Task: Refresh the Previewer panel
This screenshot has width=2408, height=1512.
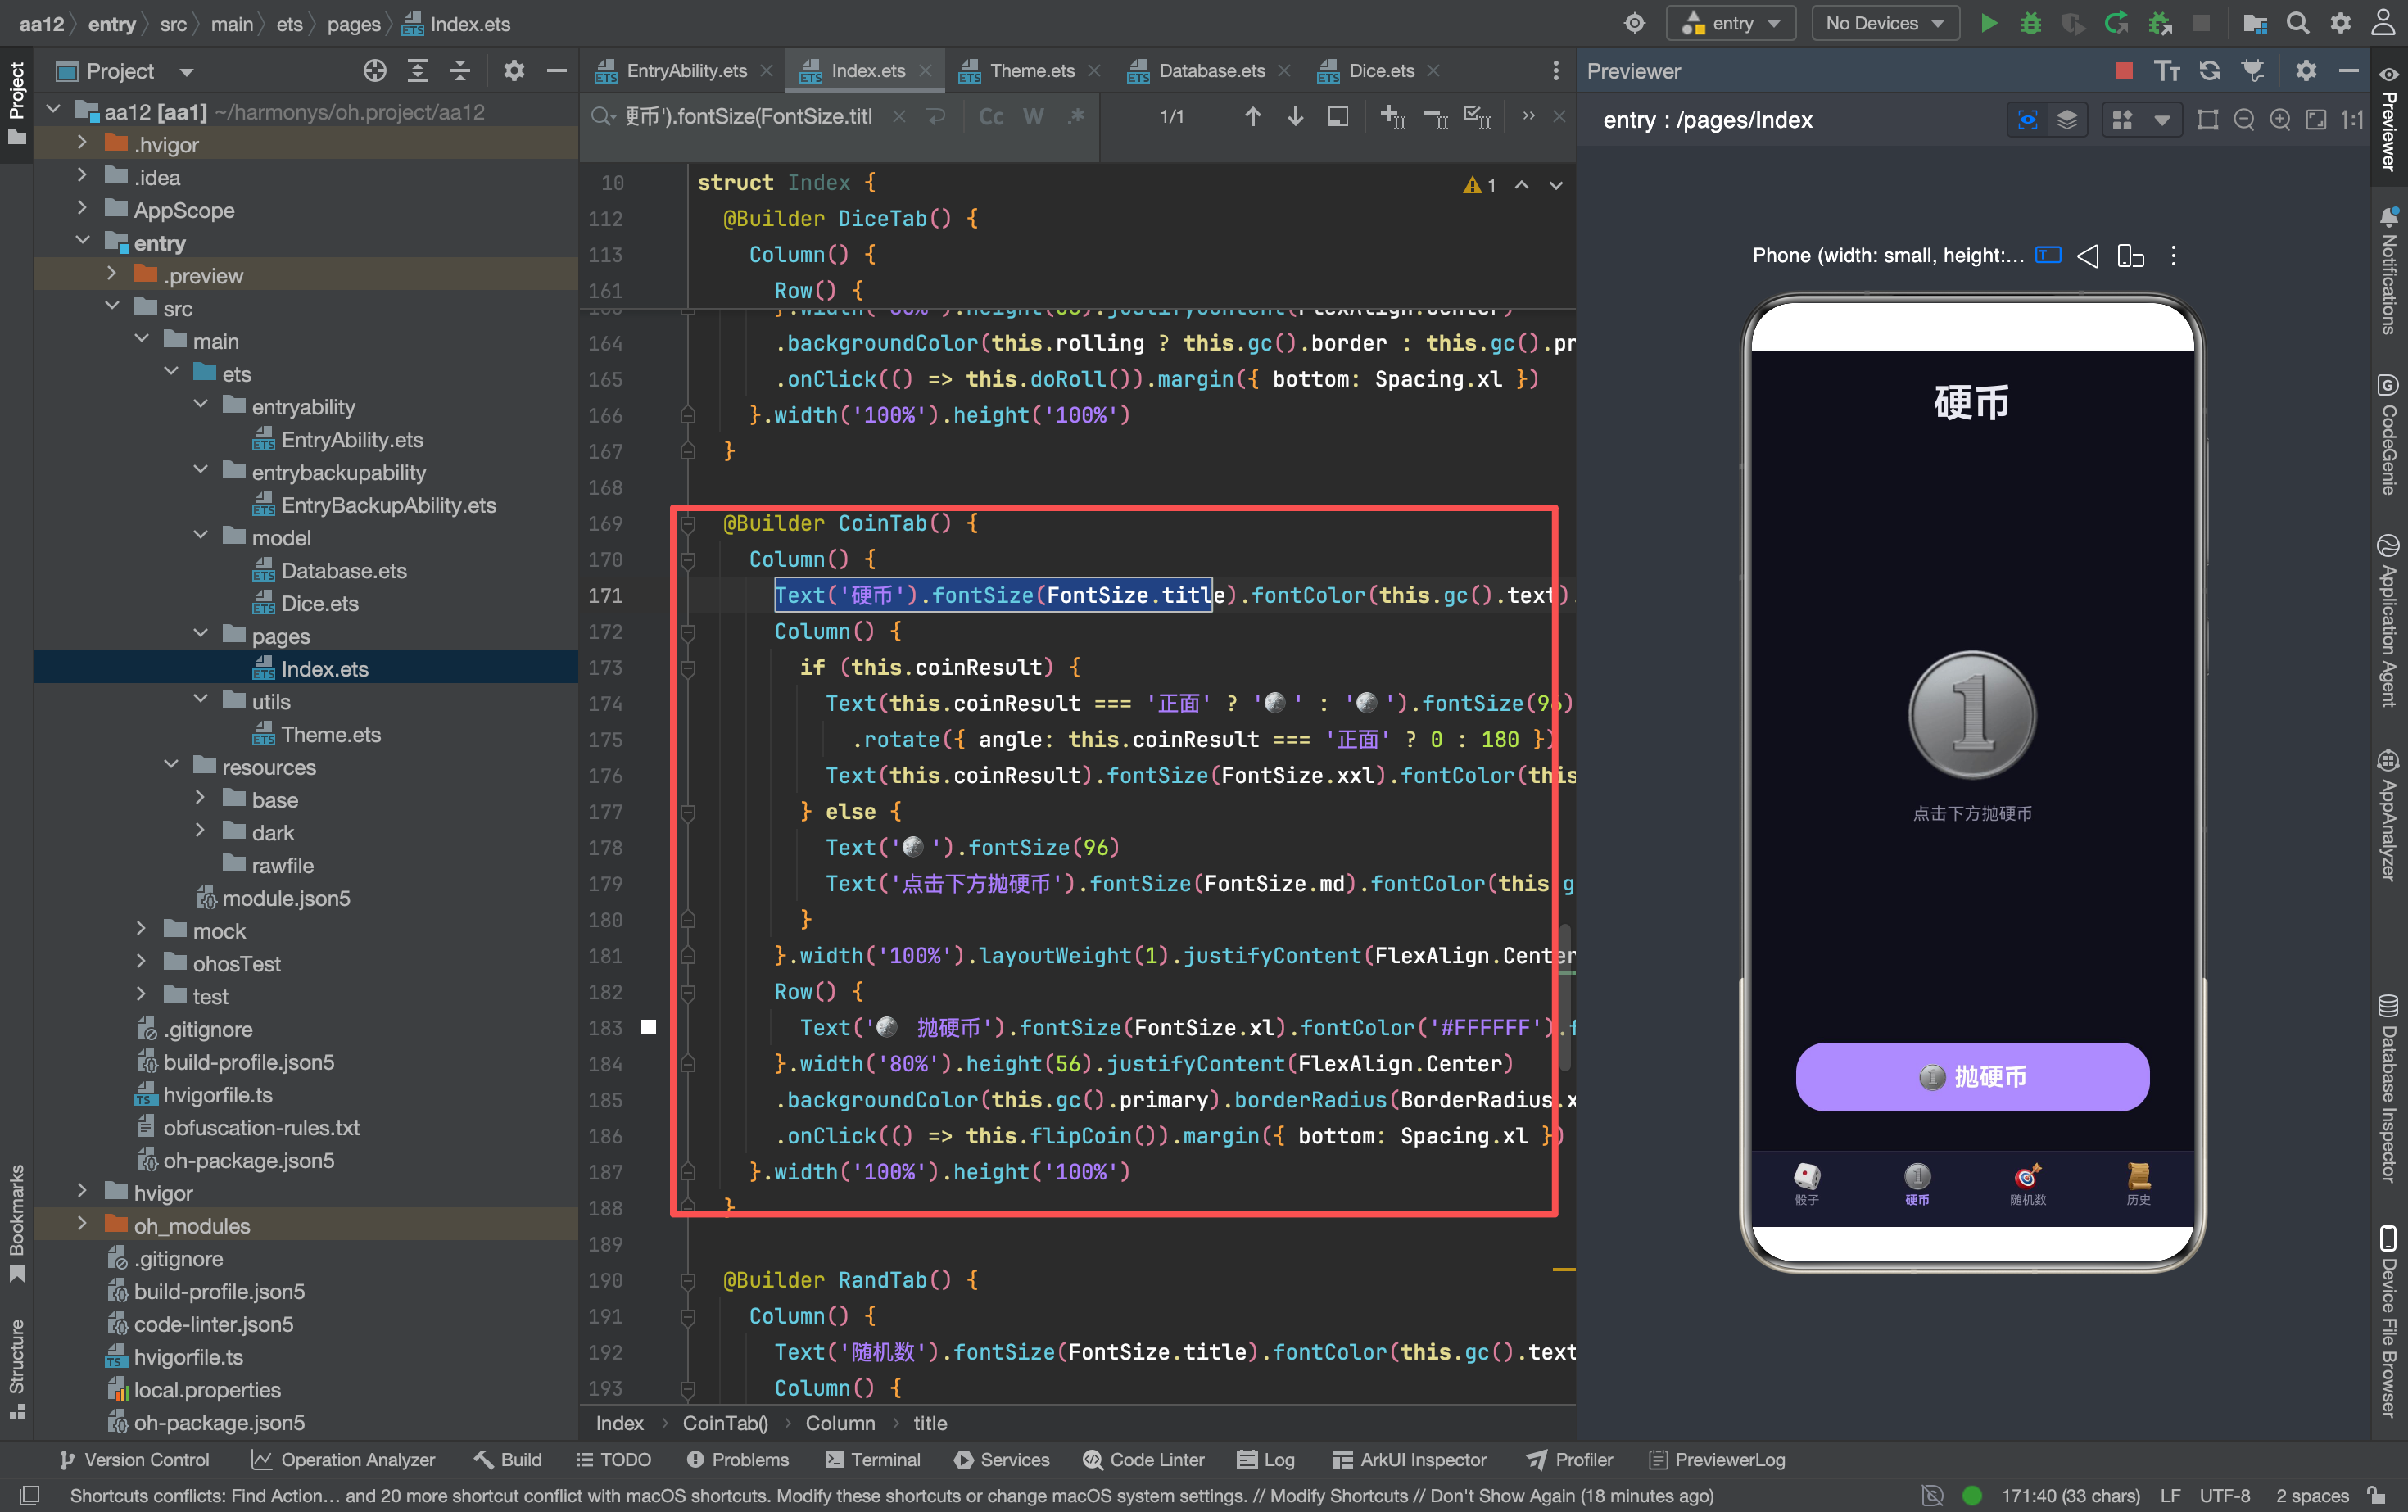Action: [2210, 70]
